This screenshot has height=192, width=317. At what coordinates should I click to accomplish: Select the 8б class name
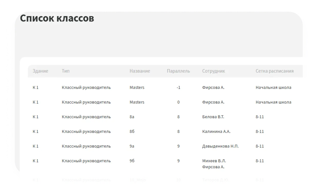132,132
